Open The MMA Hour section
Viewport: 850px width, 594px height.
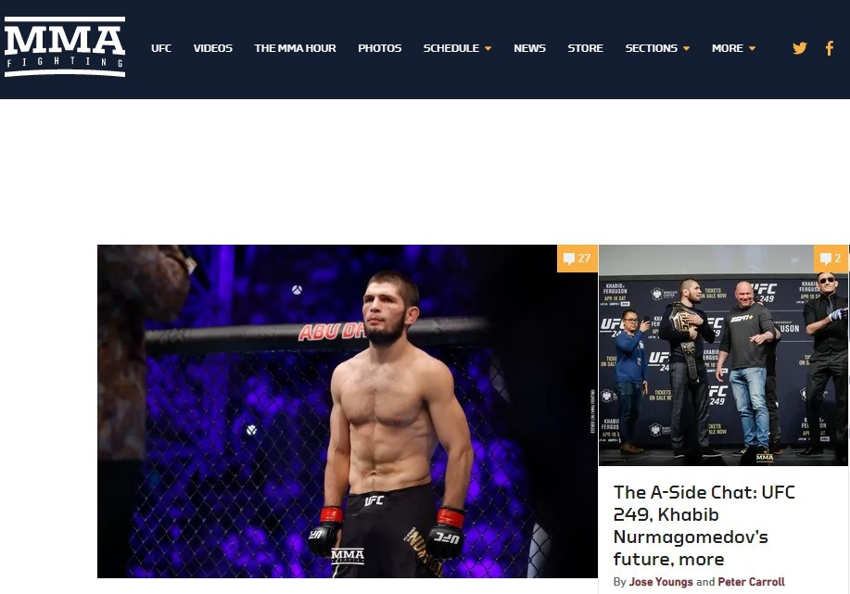[295, 48]
